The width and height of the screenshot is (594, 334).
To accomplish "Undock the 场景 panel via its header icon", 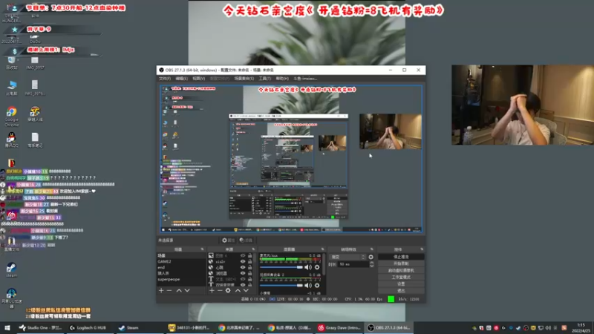I will [x=202, y=249].
